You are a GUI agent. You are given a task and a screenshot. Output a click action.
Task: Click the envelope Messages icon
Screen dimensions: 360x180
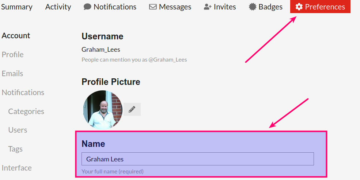[x=153, y=7]
